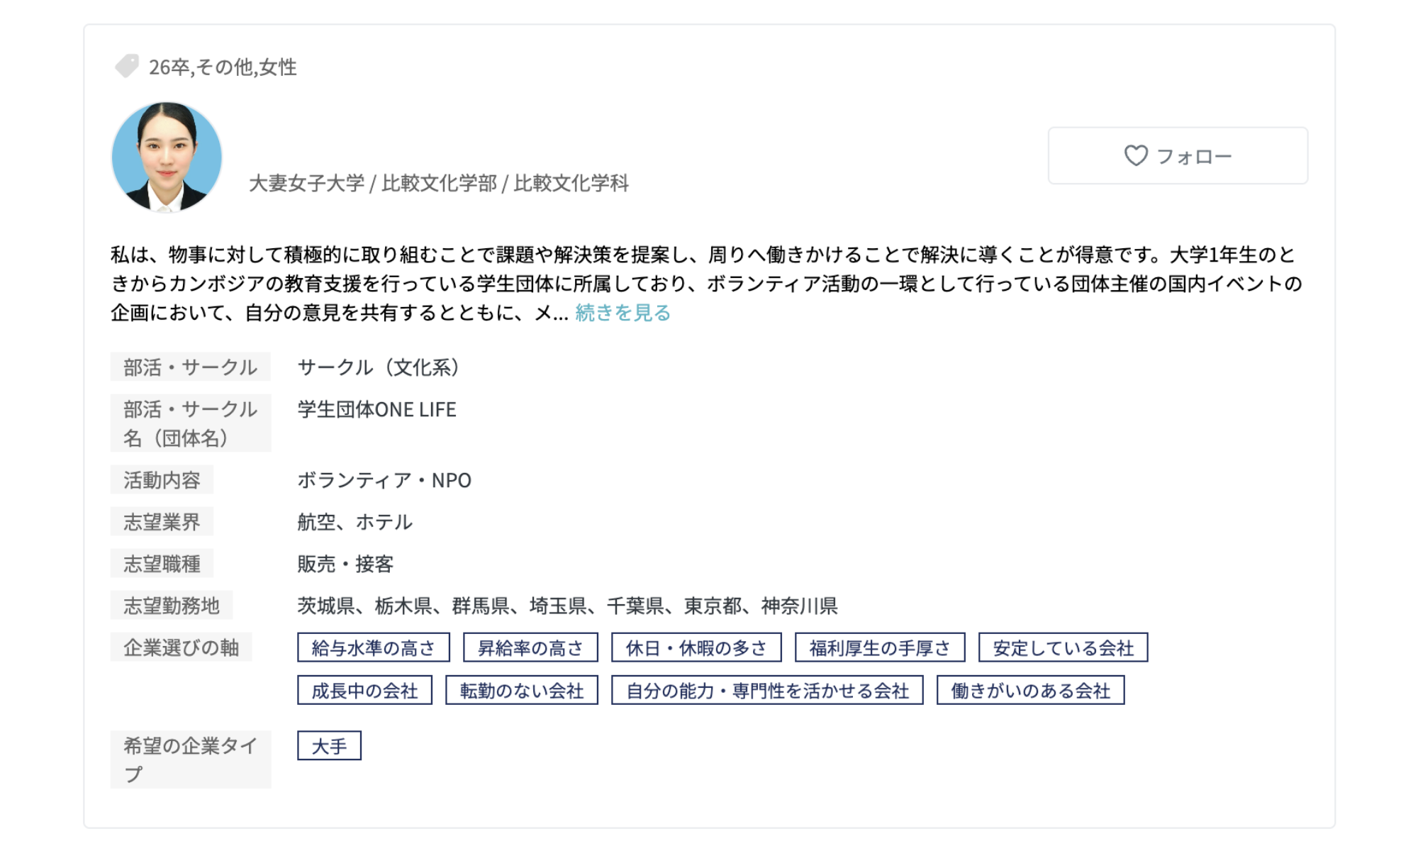Click the tag icon beside 26卒
1418x851 pixels.
click(126, 66)
